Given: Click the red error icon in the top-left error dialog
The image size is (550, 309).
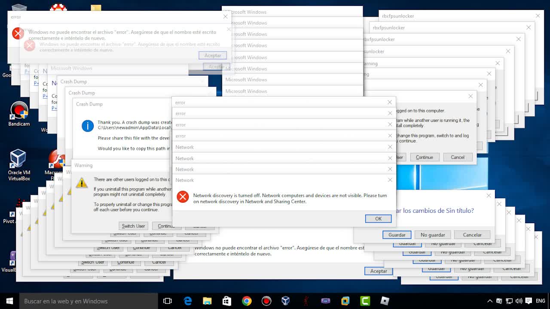Looking at the screenshot, I should click(18, 33).
